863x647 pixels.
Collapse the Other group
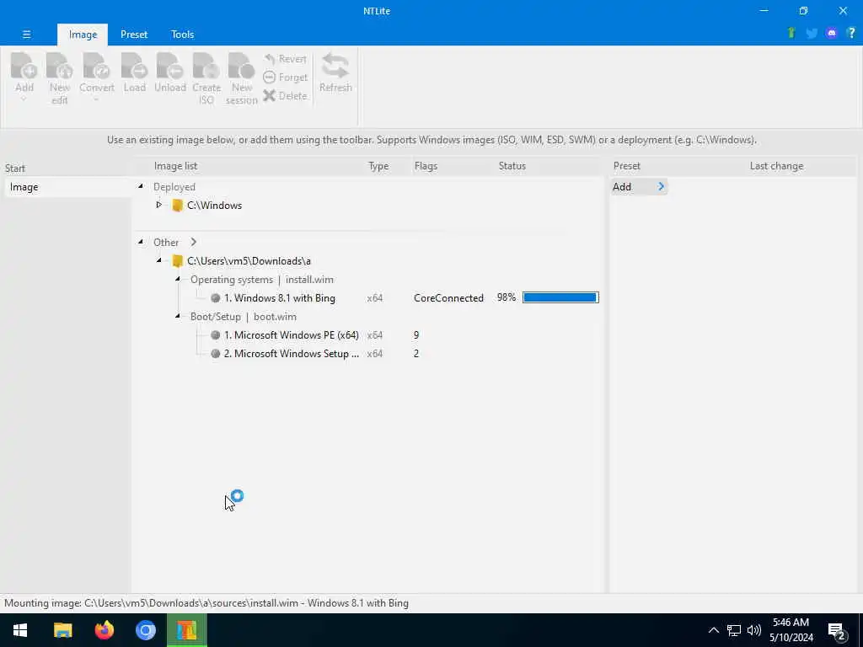click(141, 242)
